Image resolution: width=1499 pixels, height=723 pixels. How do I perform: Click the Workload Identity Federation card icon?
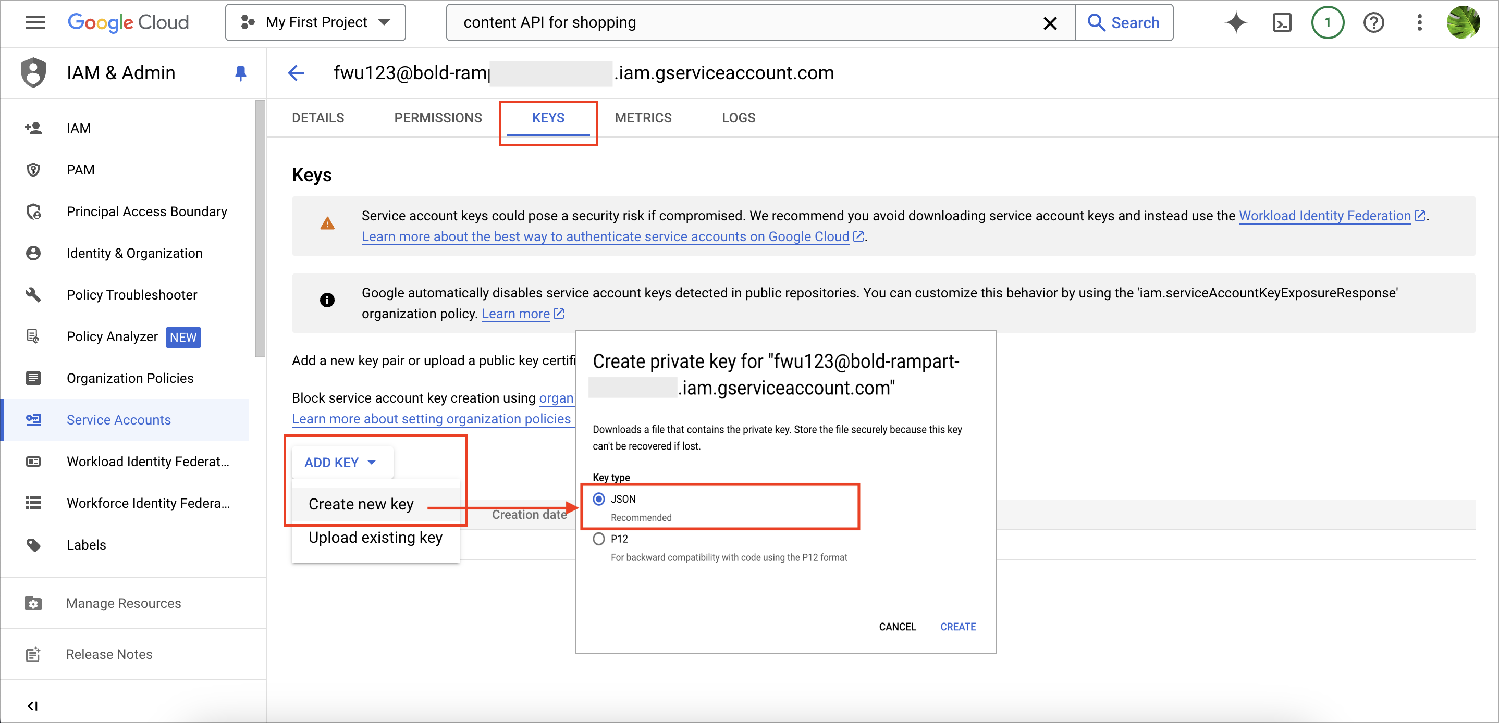[33, 462]
